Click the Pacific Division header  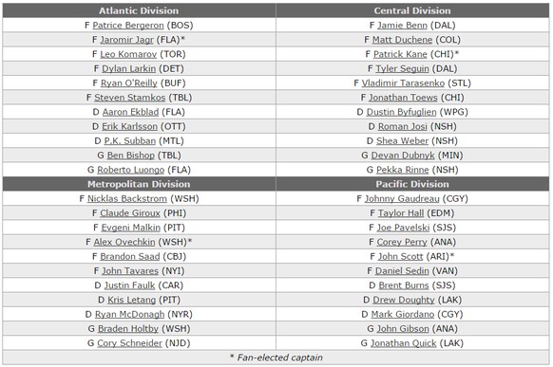click(412, 184)
